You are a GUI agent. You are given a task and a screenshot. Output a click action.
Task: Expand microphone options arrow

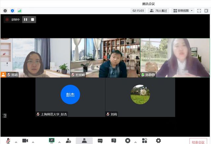click(16, 142)
